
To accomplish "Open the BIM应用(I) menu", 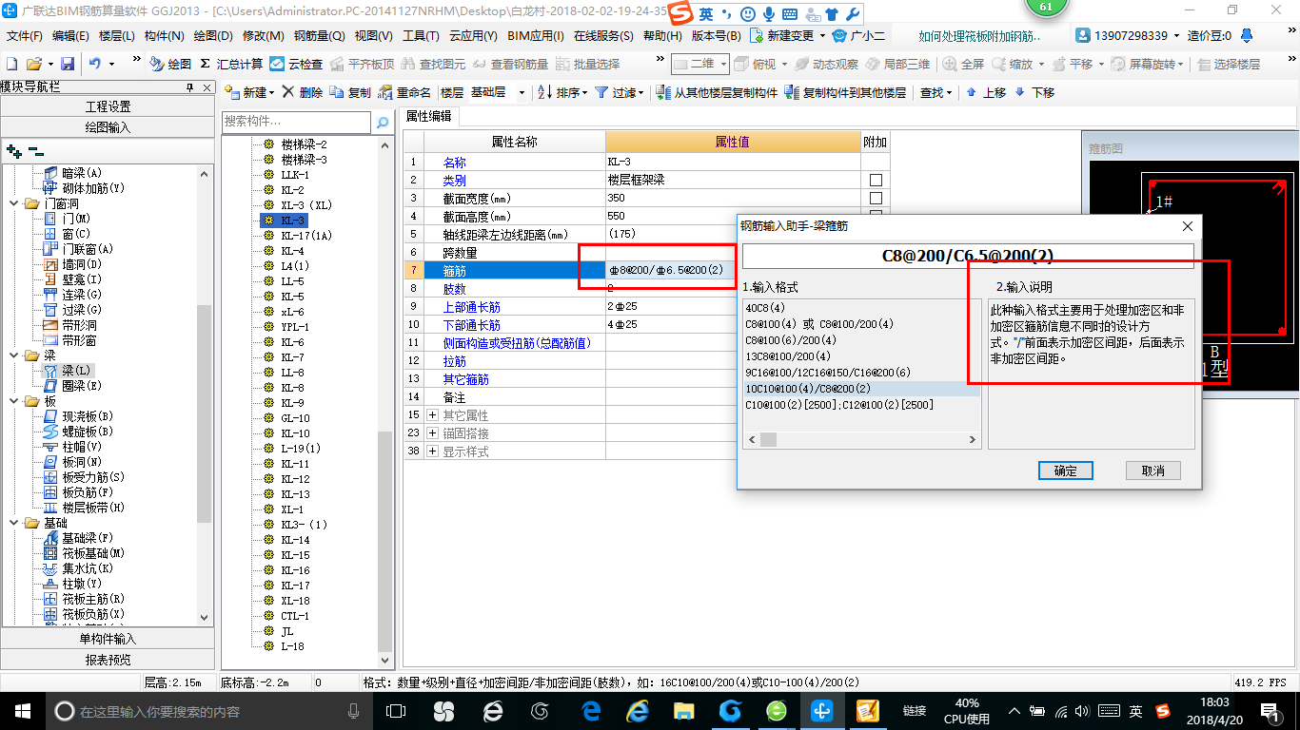I will (x=535, y=35).
